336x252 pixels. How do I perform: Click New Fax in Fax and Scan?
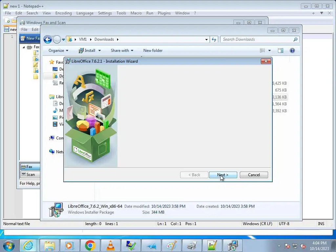[x=30, y=38]
